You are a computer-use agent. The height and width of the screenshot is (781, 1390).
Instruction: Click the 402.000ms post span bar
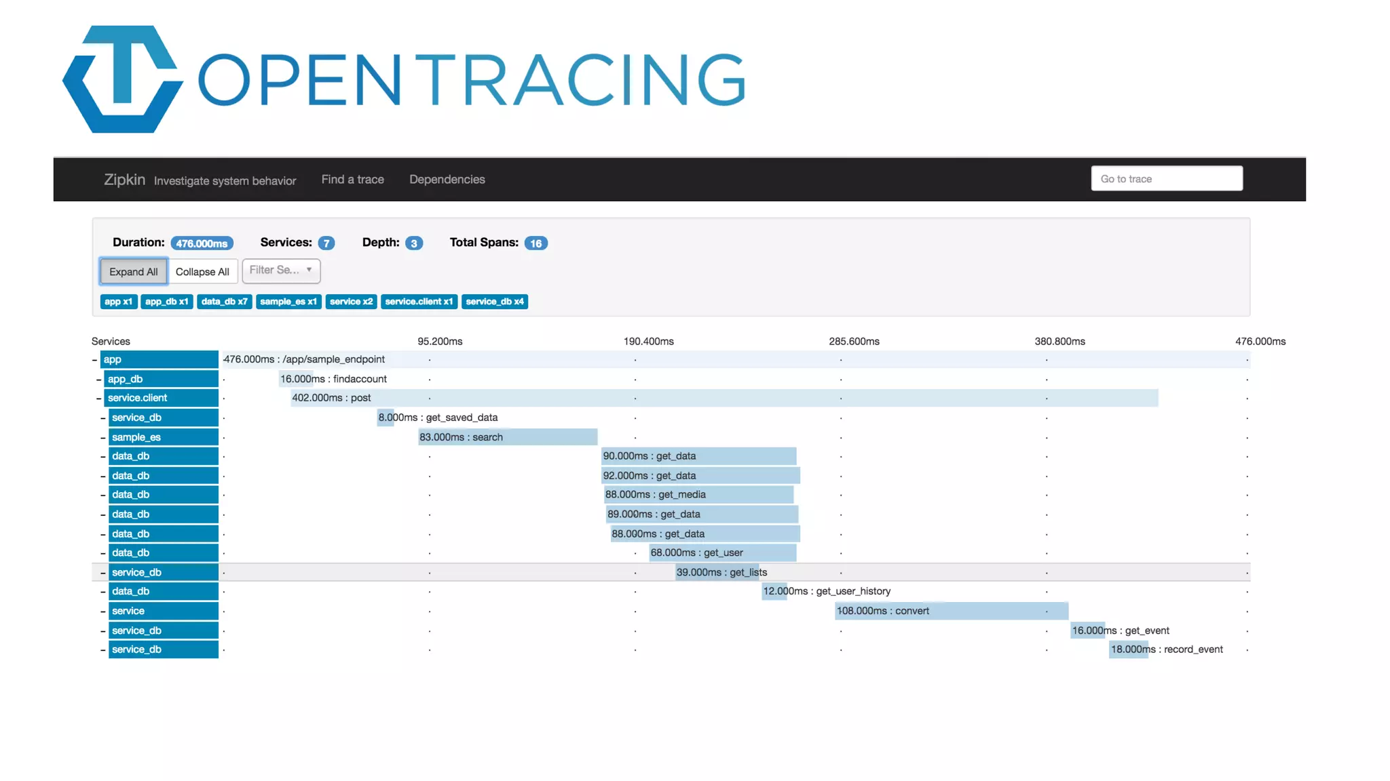click(x=724, y=398)
